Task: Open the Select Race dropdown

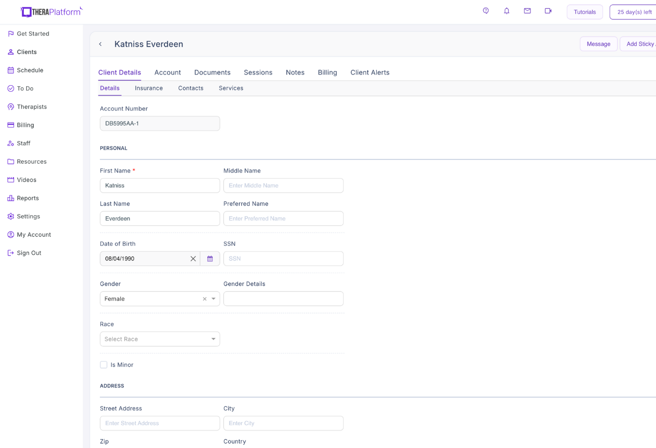Action: point(160,339)
